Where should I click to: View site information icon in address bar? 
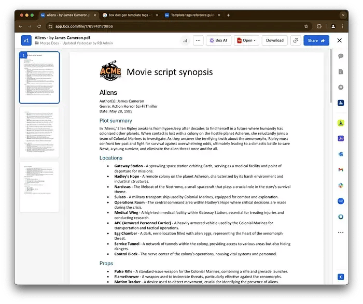click(x=50, y=26)
